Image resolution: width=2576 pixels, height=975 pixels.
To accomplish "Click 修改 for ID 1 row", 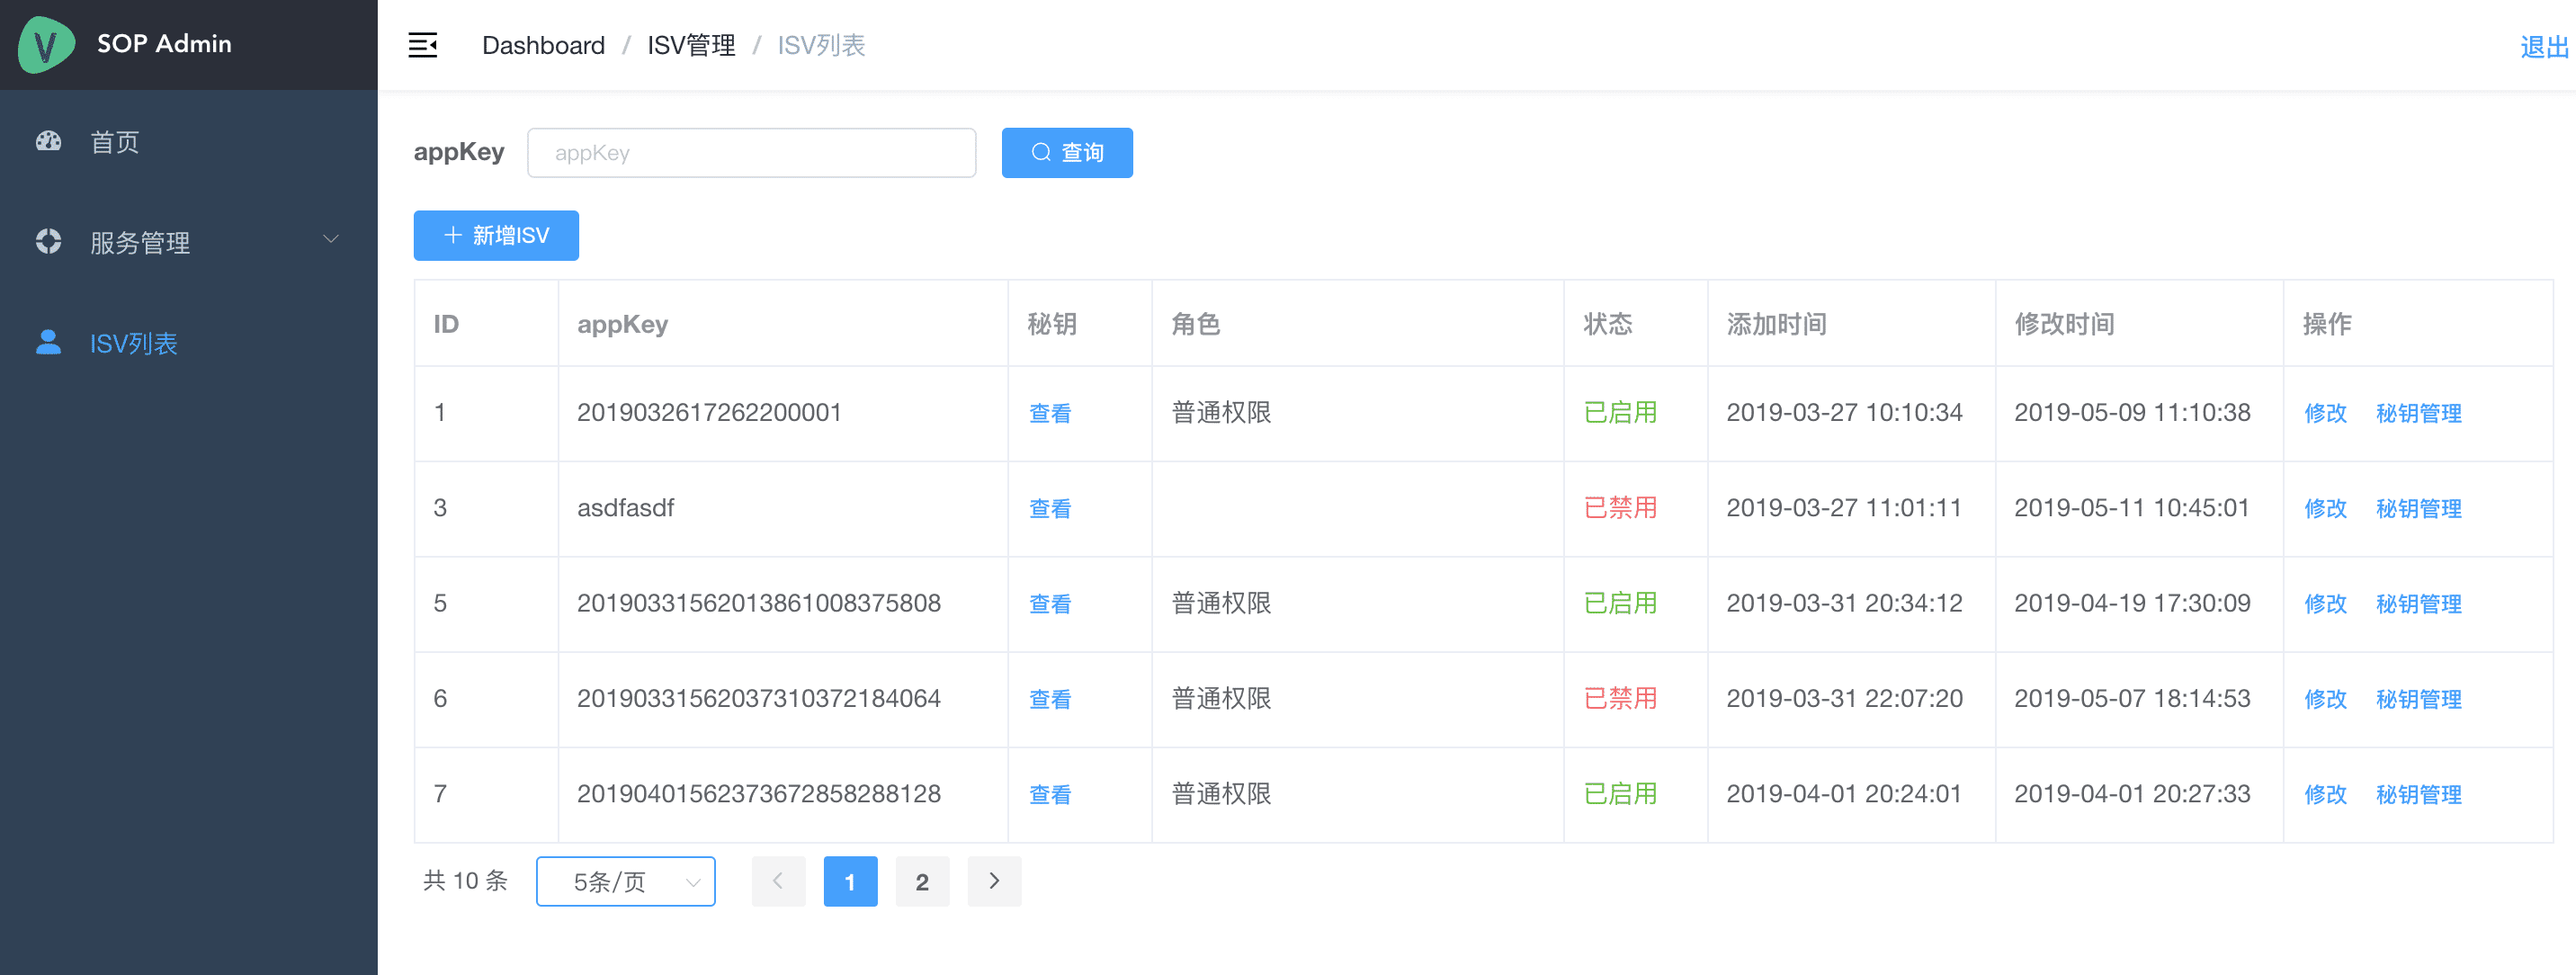I will tap(2324, 413).
